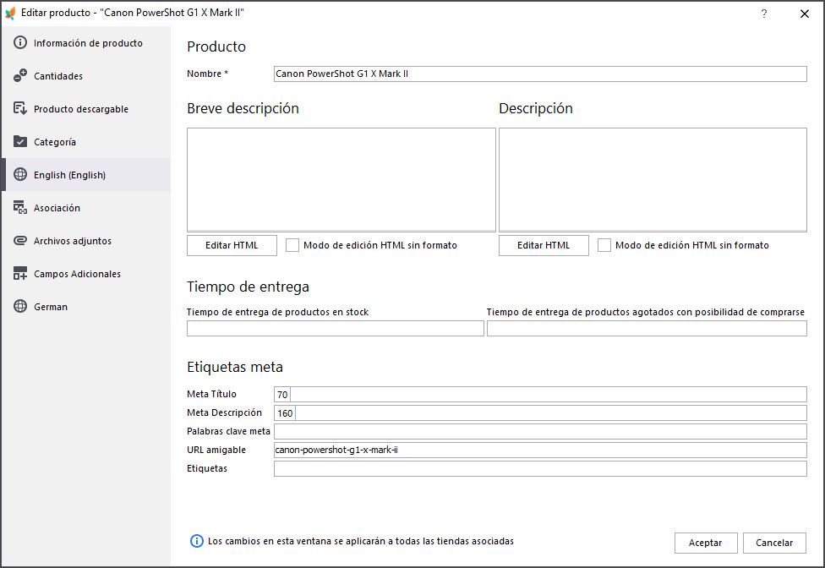This screenshot has width=825, height=568.
Task: Open help with the question mark button
Action: click(x=764, y=14)
